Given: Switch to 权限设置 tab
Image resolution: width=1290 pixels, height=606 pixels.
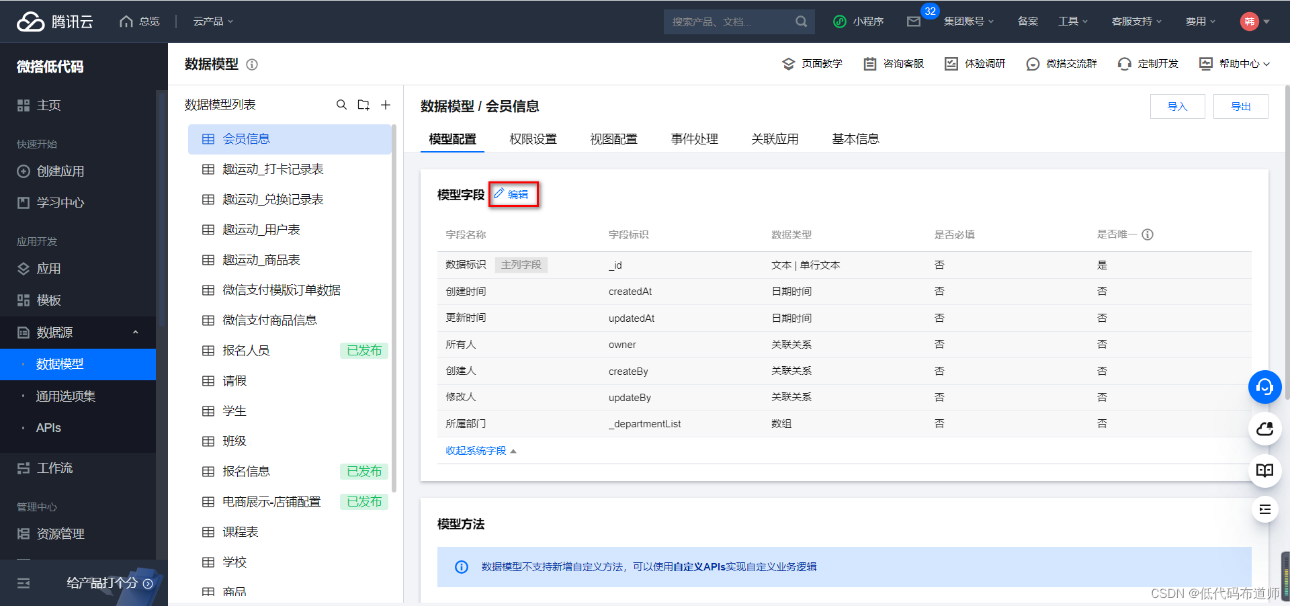Looking at the screenshot, I should [533, 139].
